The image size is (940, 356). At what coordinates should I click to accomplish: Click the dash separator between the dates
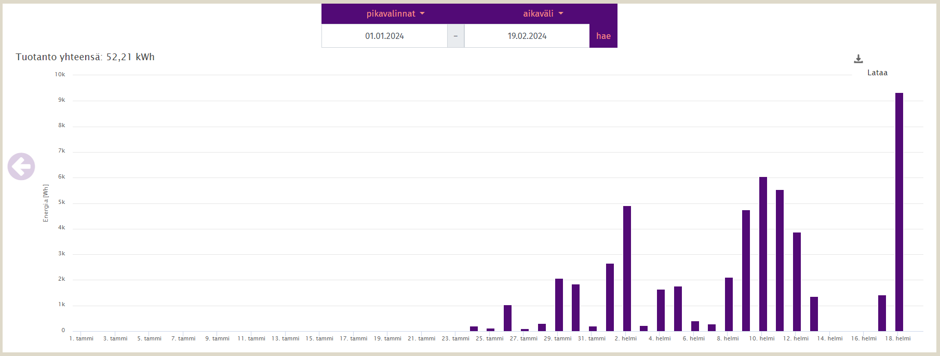455,36
